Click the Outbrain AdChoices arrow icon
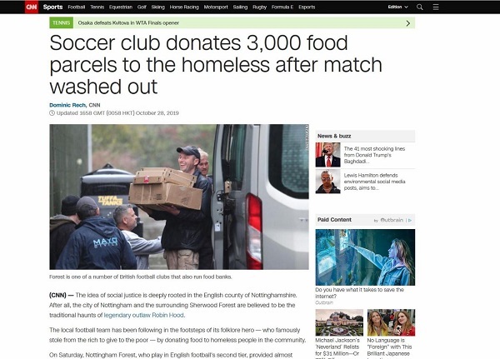This screenshot has width=500, height=359. tap(410, 220)
